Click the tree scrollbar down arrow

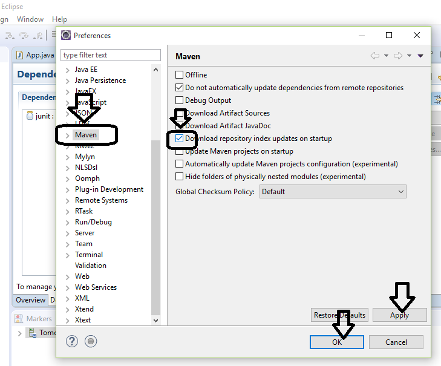[155, 320]
